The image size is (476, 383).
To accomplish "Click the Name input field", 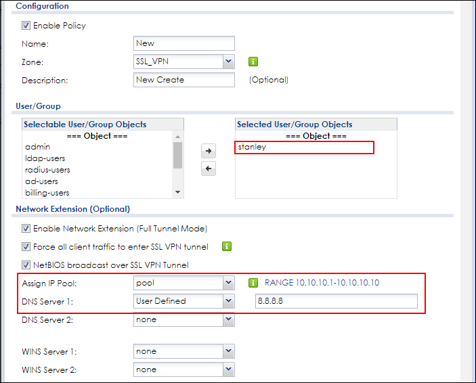I will tap(184, 43).
